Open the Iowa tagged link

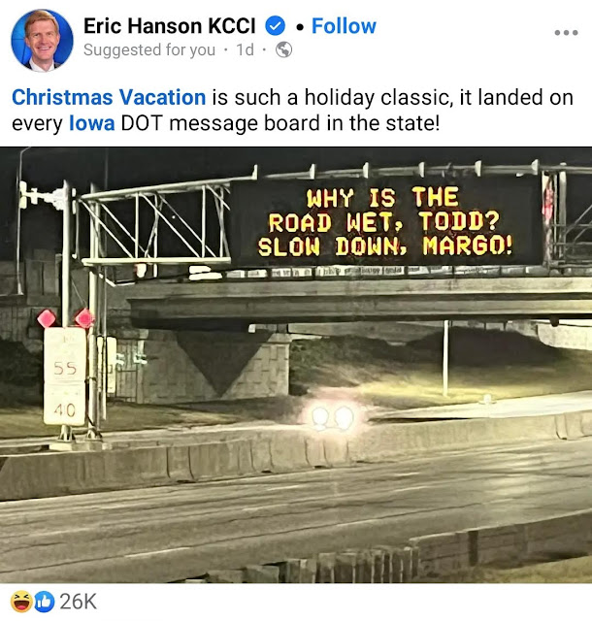92,123
